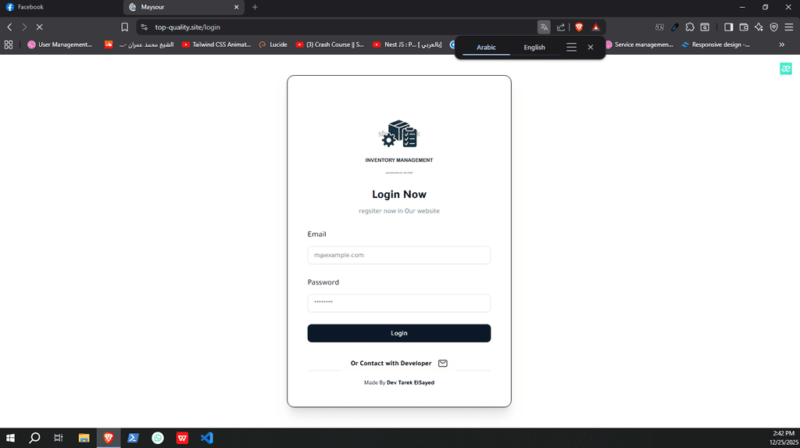The image size is (800, 448).
Task: Open translate options hamburger menu
Action: (571, 47)
